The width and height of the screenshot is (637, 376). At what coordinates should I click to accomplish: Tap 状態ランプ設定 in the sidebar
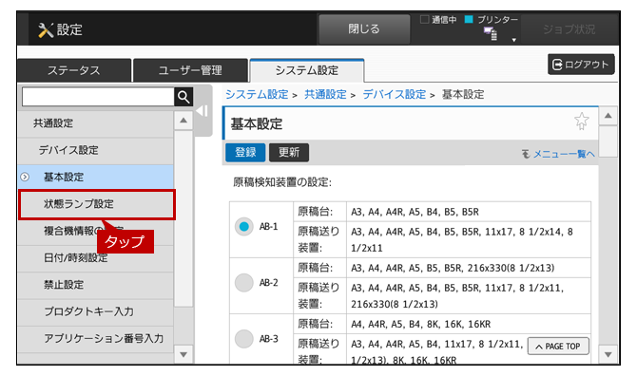(x=97, y=204)
